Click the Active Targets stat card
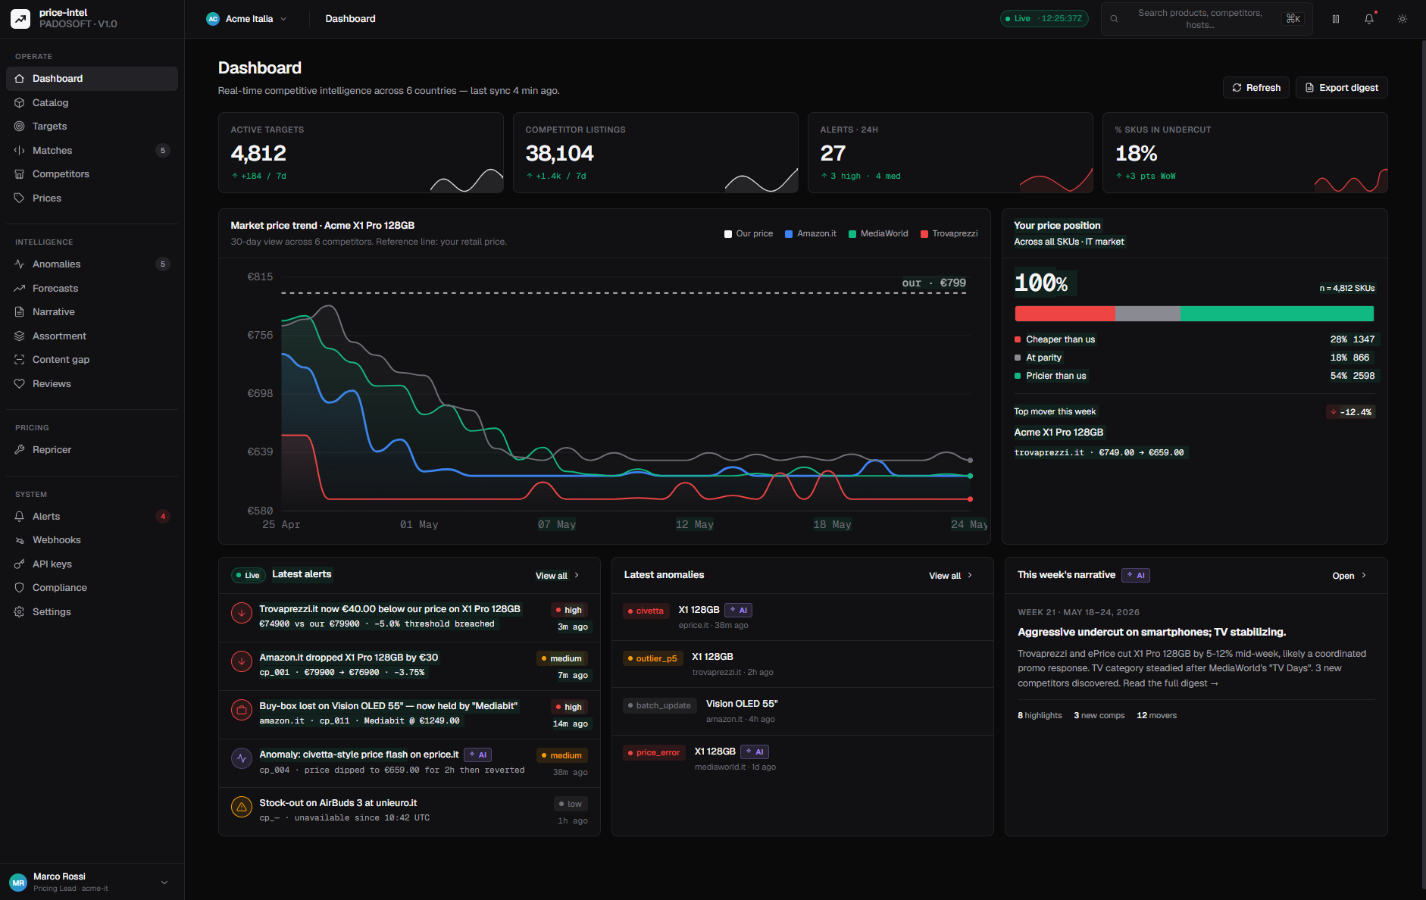This screenshot has width=1426, height=900. pos(361,153)
